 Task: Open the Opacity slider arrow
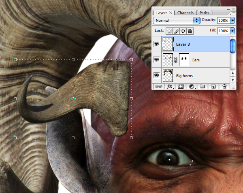point(232,20)
